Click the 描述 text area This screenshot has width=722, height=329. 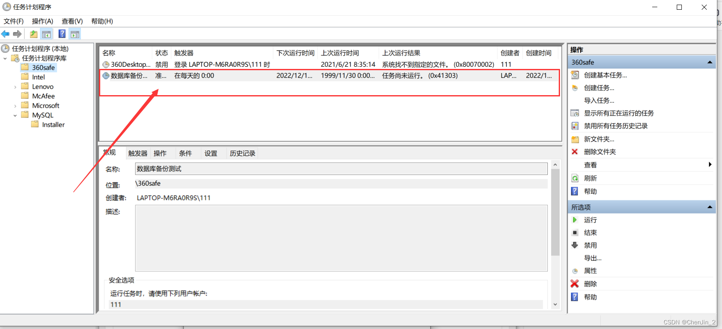point(341,238)
